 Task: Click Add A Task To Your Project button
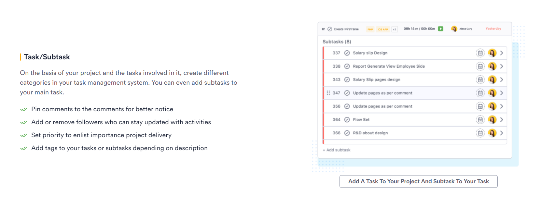coord(419,181)
